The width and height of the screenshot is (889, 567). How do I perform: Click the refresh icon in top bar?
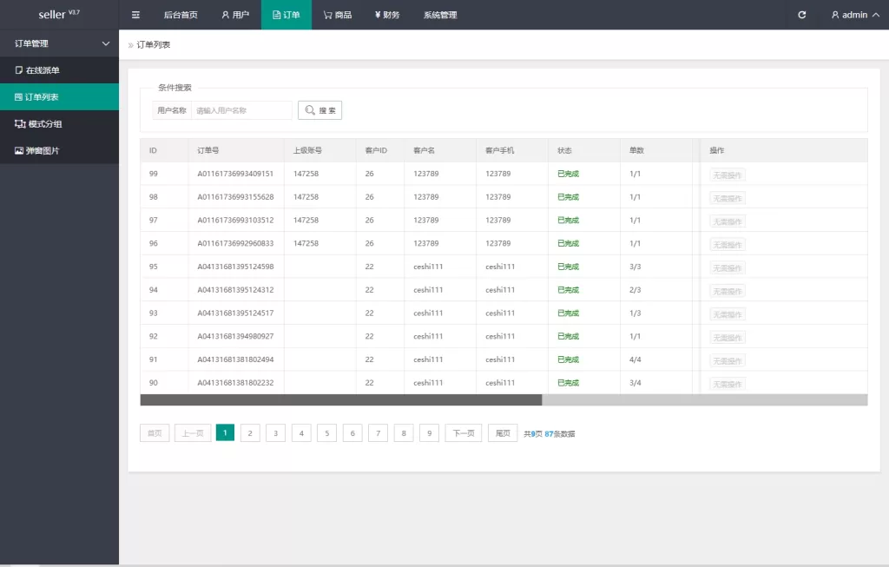[801, 15]
